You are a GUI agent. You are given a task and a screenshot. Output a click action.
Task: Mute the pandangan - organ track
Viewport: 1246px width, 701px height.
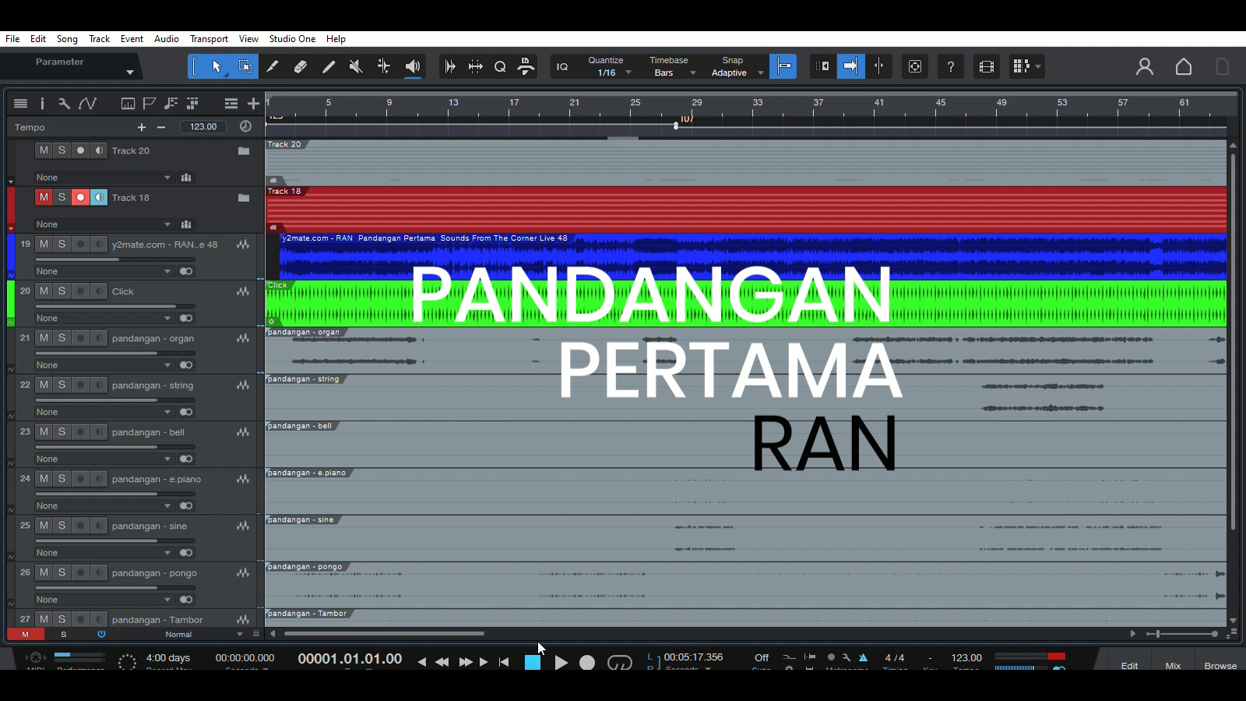pos(44,338)
